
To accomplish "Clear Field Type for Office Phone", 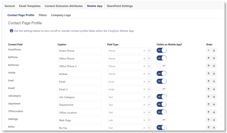I will click(144, 59).
